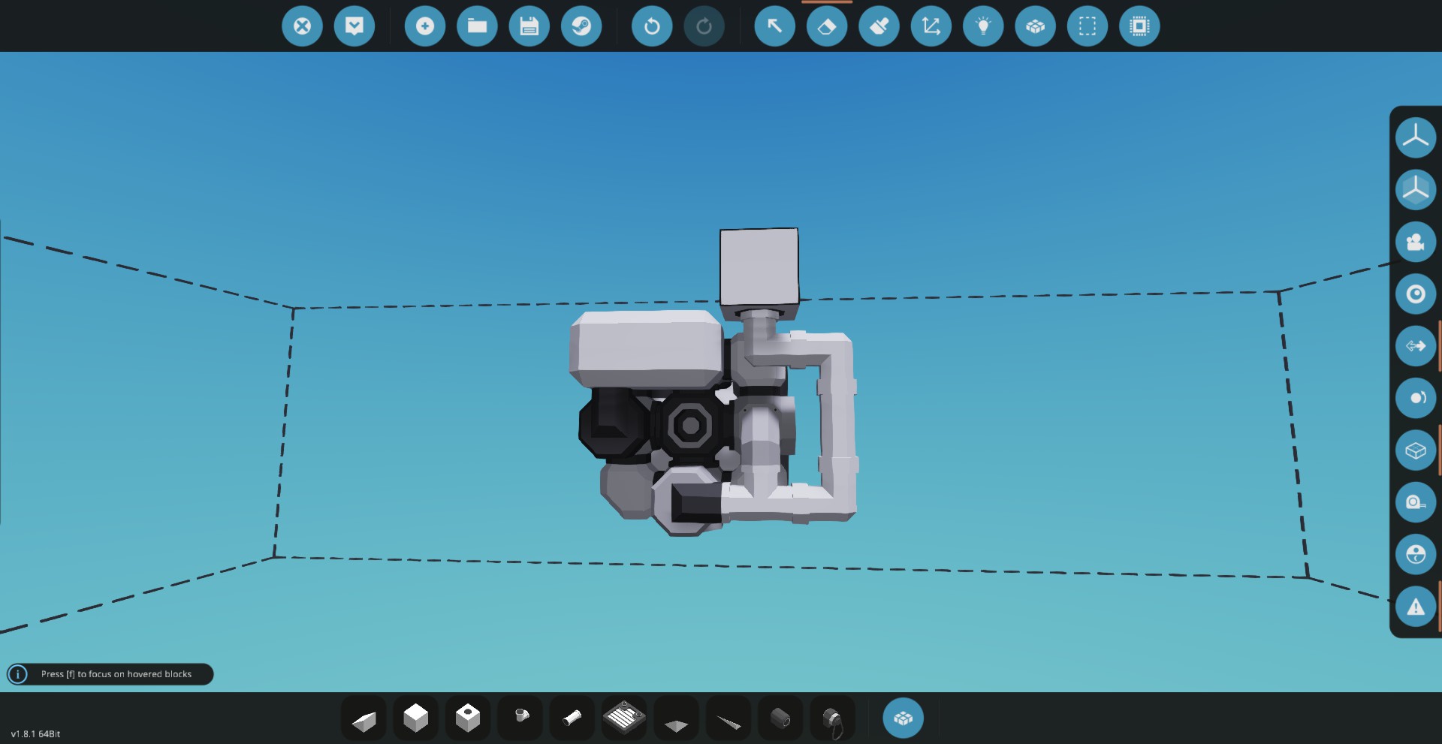
Task: Select the pyramid block in the hotbar
Action: [x=677, y=719]
